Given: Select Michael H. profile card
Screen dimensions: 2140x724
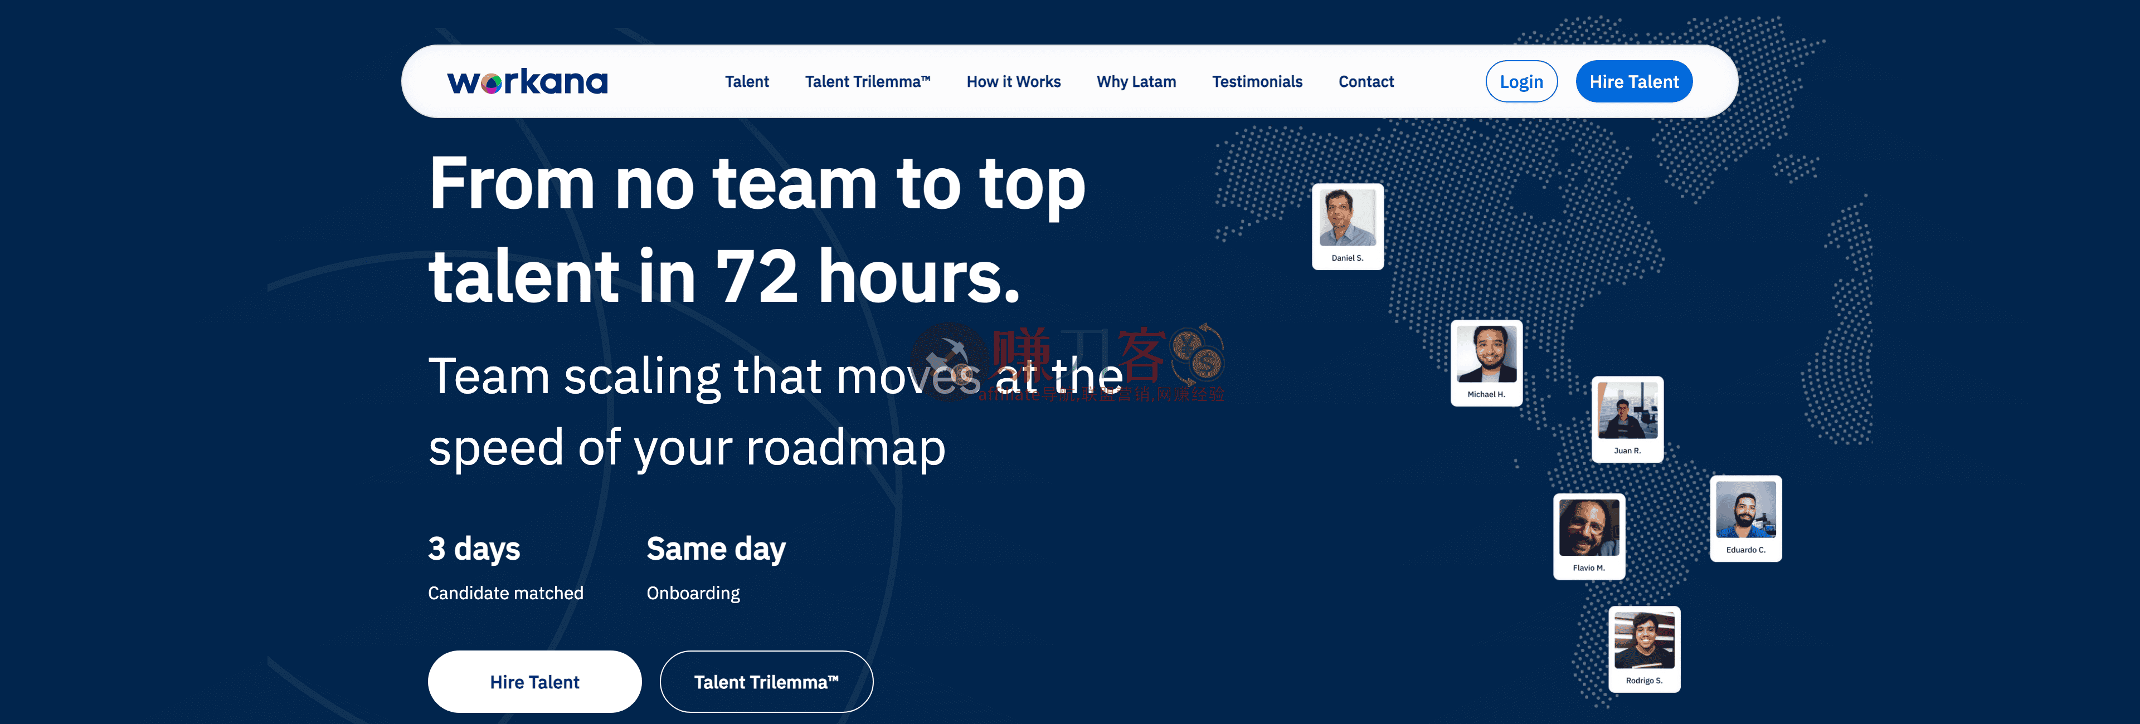Looking at the screenshot, I should (x=1485, y=363).
